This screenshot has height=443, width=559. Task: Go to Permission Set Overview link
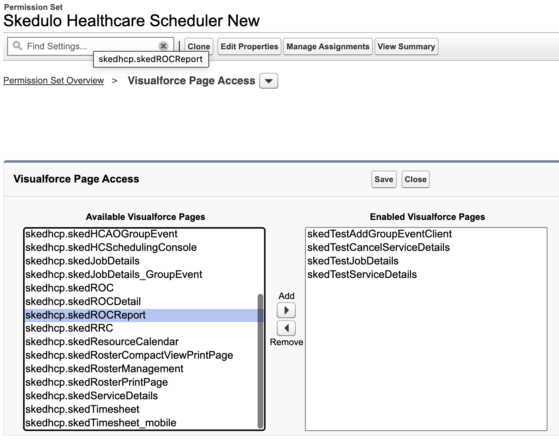54,81
